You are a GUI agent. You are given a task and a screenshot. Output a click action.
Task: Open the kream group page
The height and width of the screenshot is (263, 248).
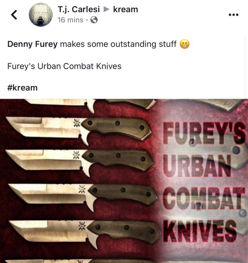click(125, 9)
